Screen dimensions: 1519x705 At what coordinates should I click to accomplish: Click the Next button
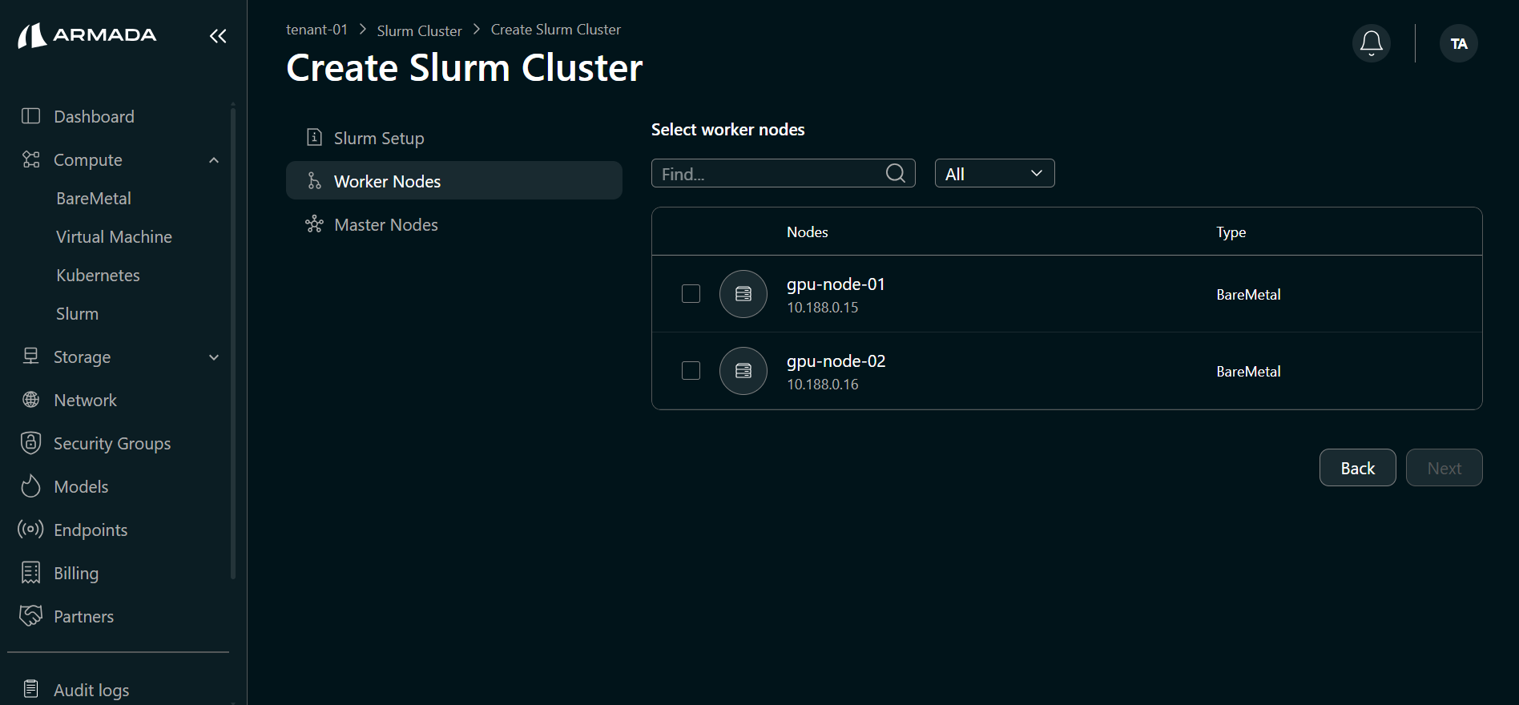1444,468
